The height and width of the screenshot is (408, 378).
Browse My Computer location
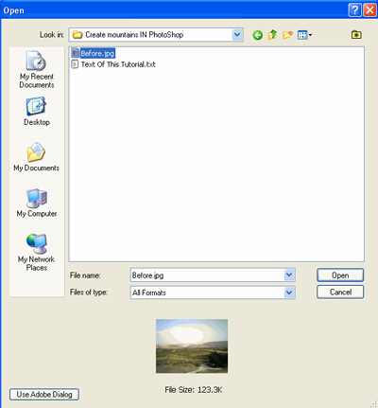tap(37, 203)
